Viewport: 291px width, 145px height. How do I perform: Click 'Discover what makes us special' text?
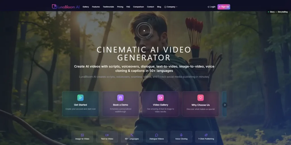tap(200, 109)
